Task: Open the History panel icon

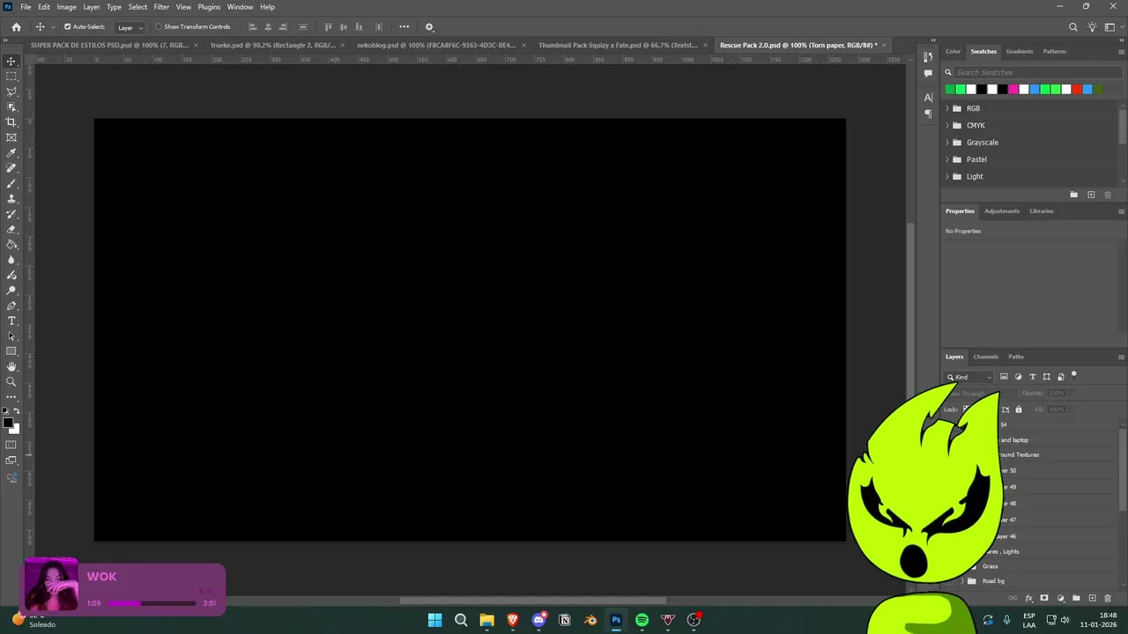Action: (928, 57)
